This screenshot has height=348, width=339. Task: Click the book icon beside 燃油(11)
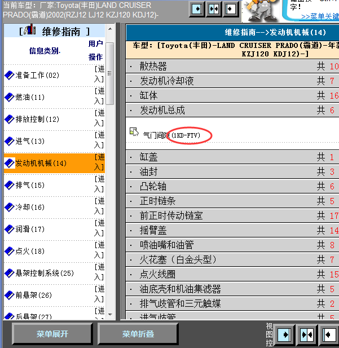click(10, 97)
